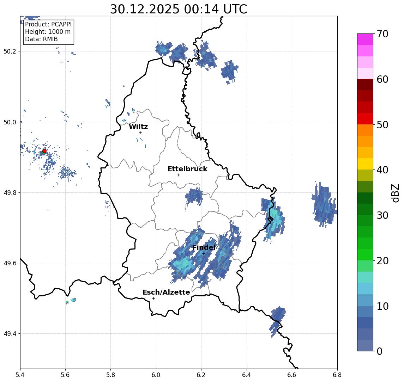Screen dimensions: 404x382
Task: Click the 6.4 longitude axis label
Action: 247,375
